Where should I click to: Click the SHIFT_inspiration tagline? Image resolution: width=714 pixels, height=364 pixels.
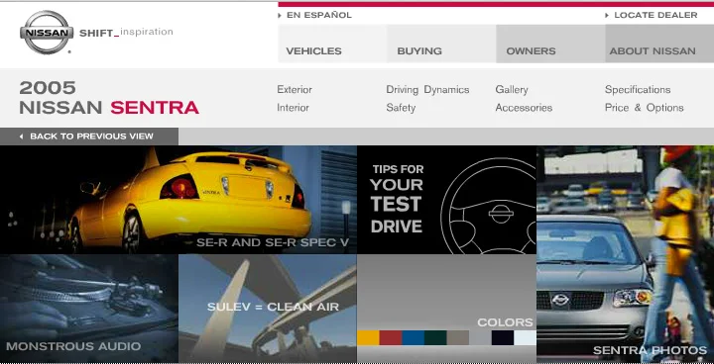tap(126, 33)
